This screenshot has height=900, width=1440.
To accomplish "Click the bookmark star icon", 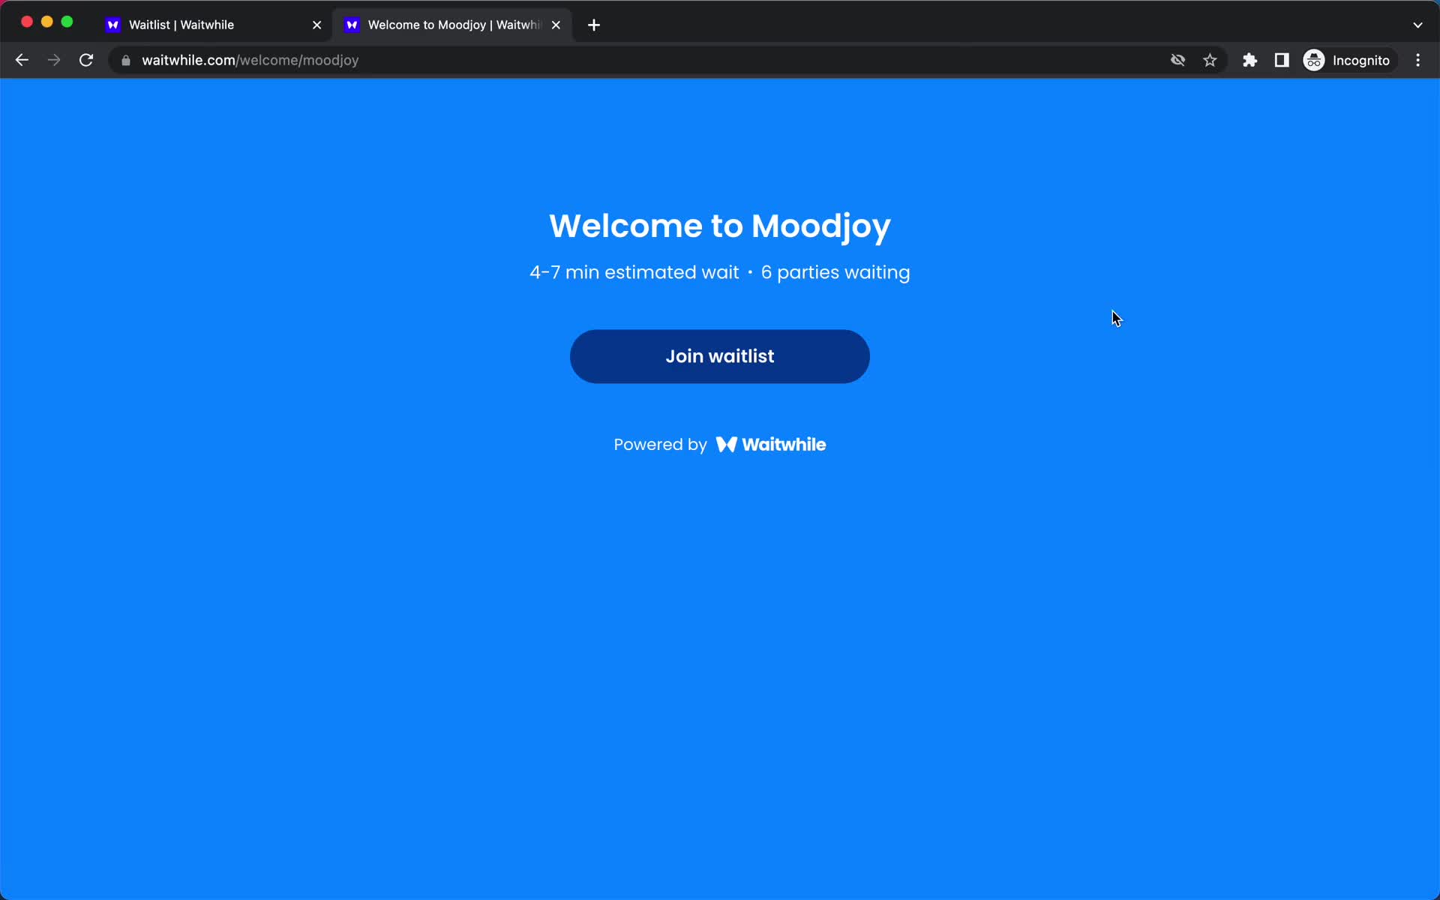I will click(1211, 60).
